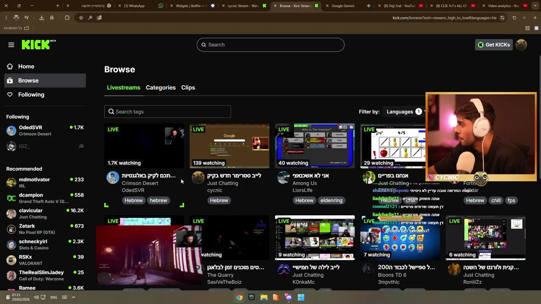Open OdedSVR in the Following list

tap(45, 130)
